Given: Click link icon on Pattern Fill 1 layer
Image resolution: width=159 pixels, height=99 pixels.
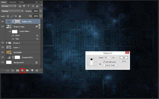Looking at the screenshot, I should [13, 21].
